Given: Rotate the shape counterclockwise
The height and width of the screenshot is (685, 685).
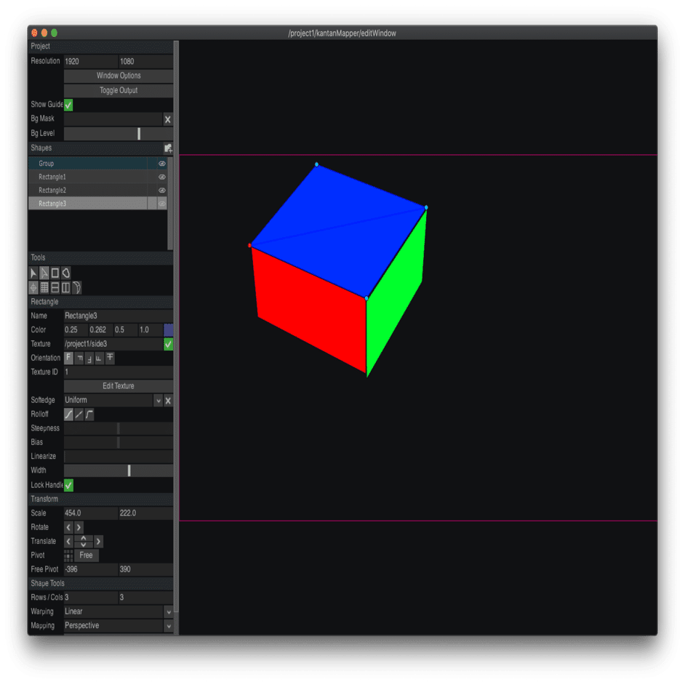Looking at the screenshot, I should [68, 527].
